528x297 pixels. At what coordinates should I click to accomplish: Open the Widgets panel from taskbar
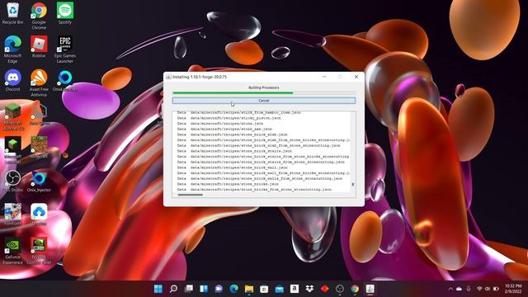tap(204, 289)
